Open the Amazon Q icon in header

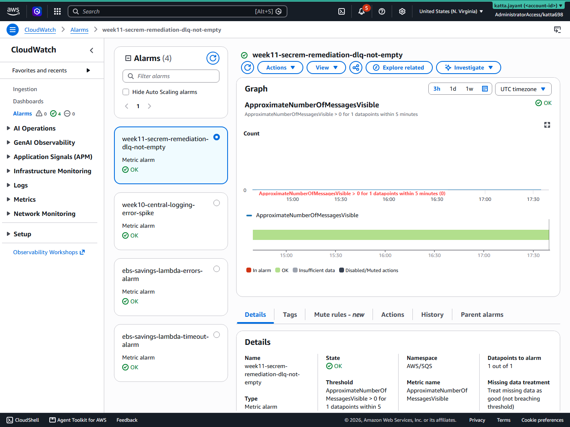point(37,11)
